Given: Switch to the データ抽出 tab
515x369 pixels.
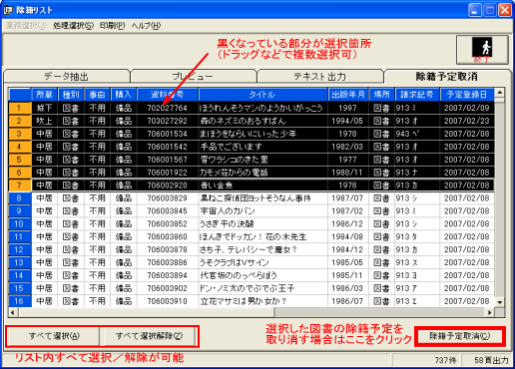Looking at the screenshot, I should [x=67, y=77].
